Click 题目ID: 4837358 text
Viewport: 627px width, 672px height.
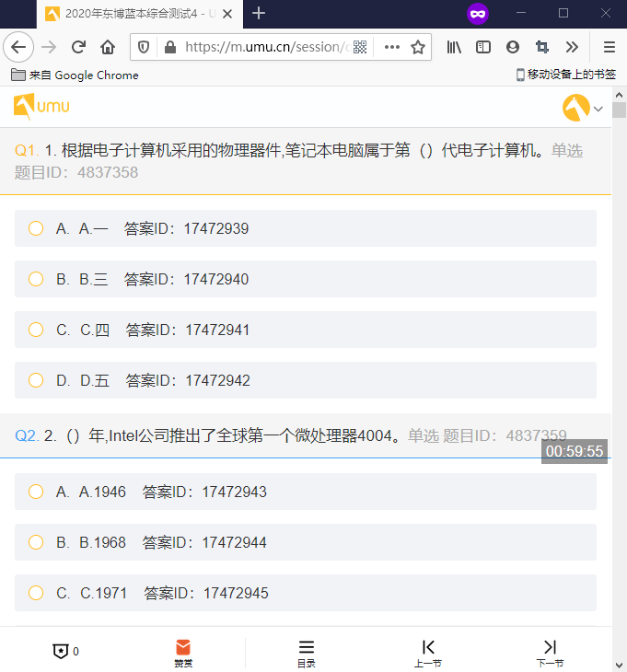coord(76,172)
